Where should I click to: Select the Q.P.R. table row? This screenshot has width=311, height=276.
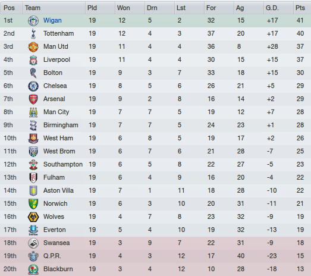pyautogui.click(x=156, y=256)
